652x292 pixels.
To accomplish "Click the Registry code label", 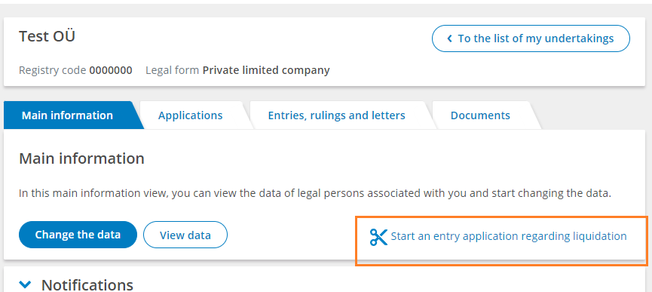I will (x=54, y=70).
